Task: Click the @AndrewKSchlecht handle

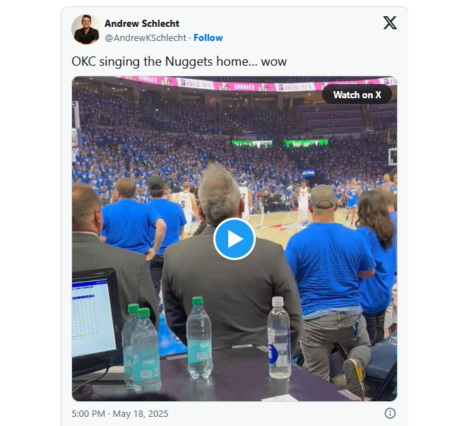Action: [146, 37]
